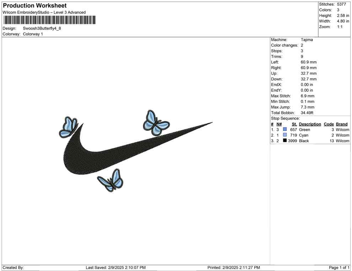
Task: Click stitch count 657 in stop sequence
Action: (x=293, y=130)
